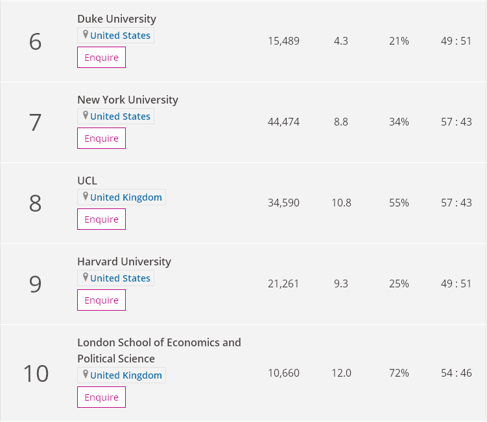Open the Duke University name link
This screenshot has width=487, height=422.
coord(117,19)
